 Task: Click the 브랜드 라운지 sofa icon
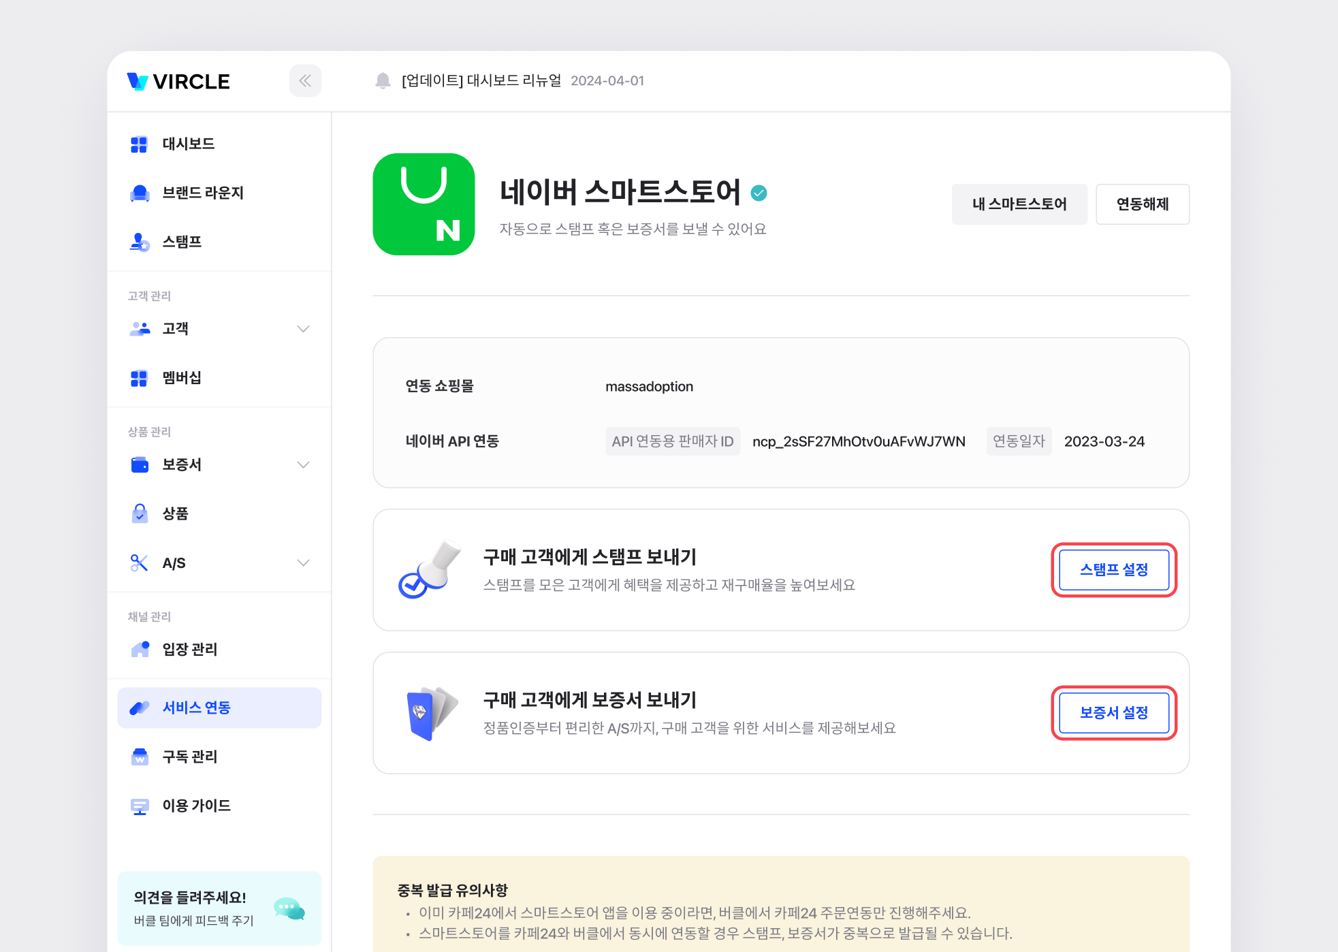140,193
